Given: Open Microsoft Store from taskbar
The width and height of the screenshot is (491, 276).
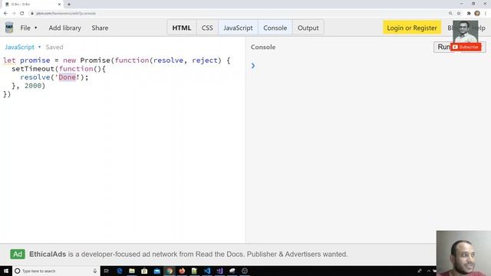Looking at the screenshot, I should point(144,271).
